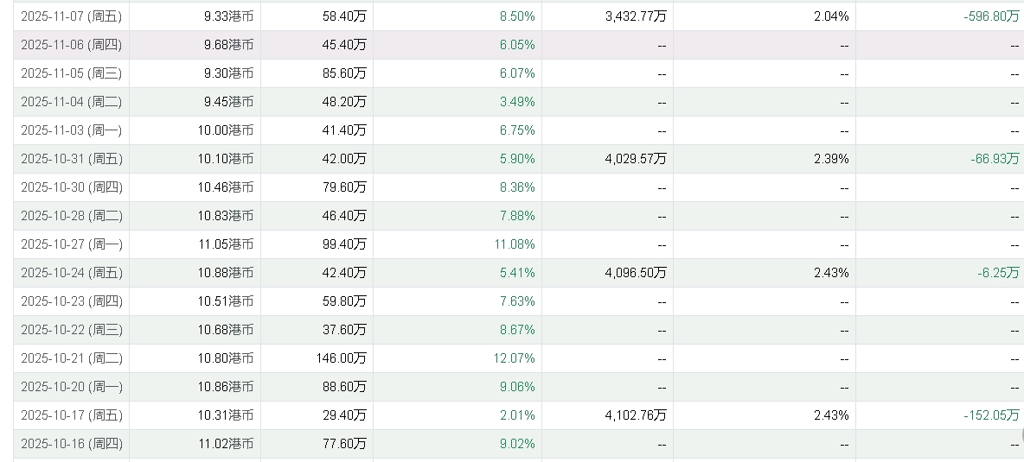The image size is (1024, 462).
Task: Click the -66.93万 change value
Action: [995, 159]
